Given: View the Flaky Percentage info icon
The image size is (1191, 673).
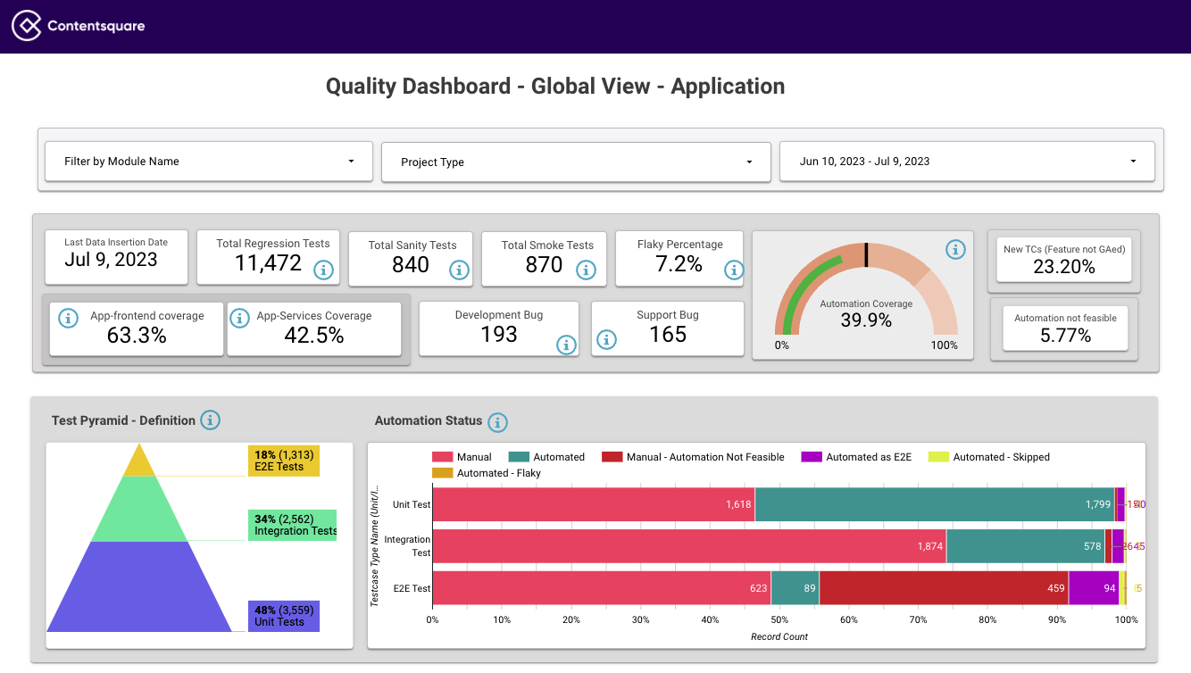Looking at the screenshot, I should pyautogui.click(x=733, y=270).
